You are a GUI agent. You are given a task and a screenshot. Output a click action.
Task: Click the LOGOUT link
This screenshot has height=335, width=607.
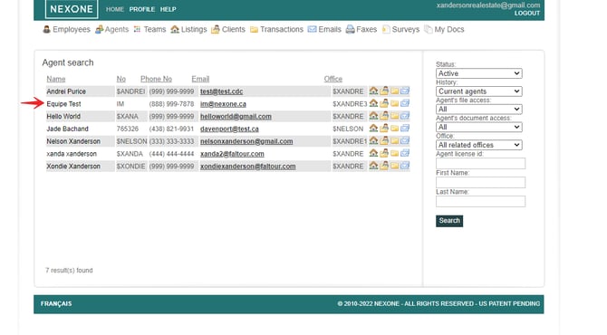pyautogui.click(x=527, y=14)
